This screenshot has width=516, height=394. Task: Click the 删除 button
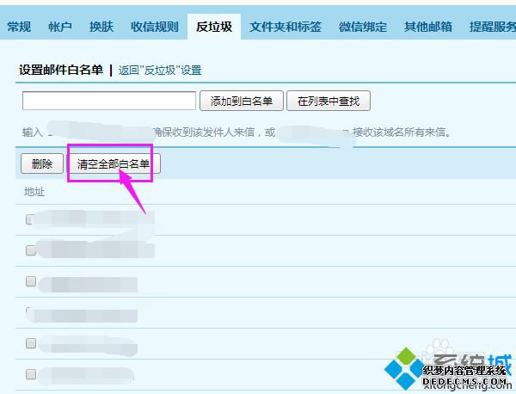pyautogui.click(x=42, y=163)
